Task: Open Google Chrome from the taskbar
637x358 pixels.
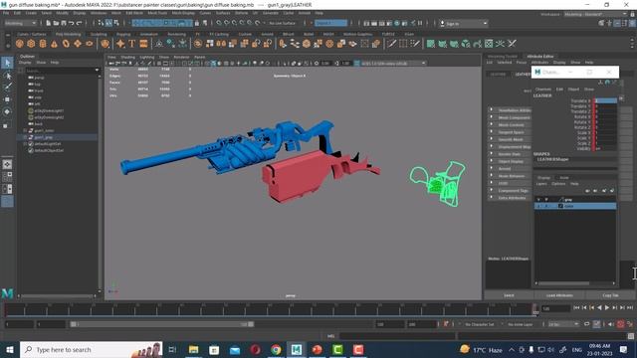Action: click(x=276, y=349)
